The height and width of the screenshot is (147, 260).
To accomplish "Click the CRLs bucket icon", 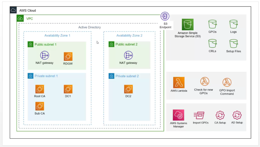I will [x=212, y=44].
